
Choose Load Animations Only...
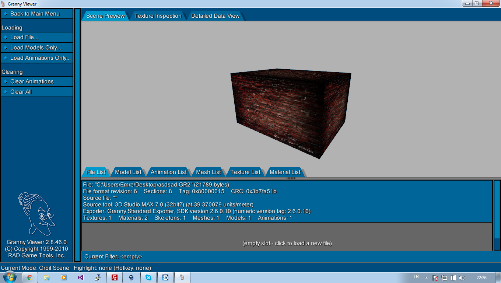tap(37, 58)
